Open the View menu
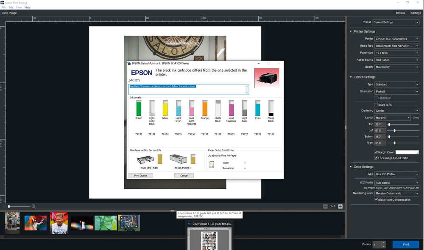The height and width of the screenshot is (250, 424). [x=19, y=7]
